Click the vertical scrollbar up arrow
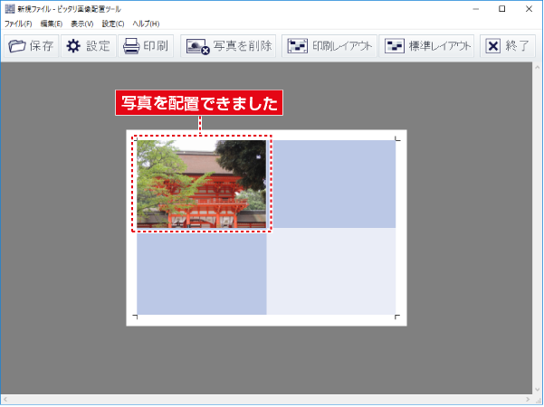This screenshot has width=544, height=407. tap(538, 67)
